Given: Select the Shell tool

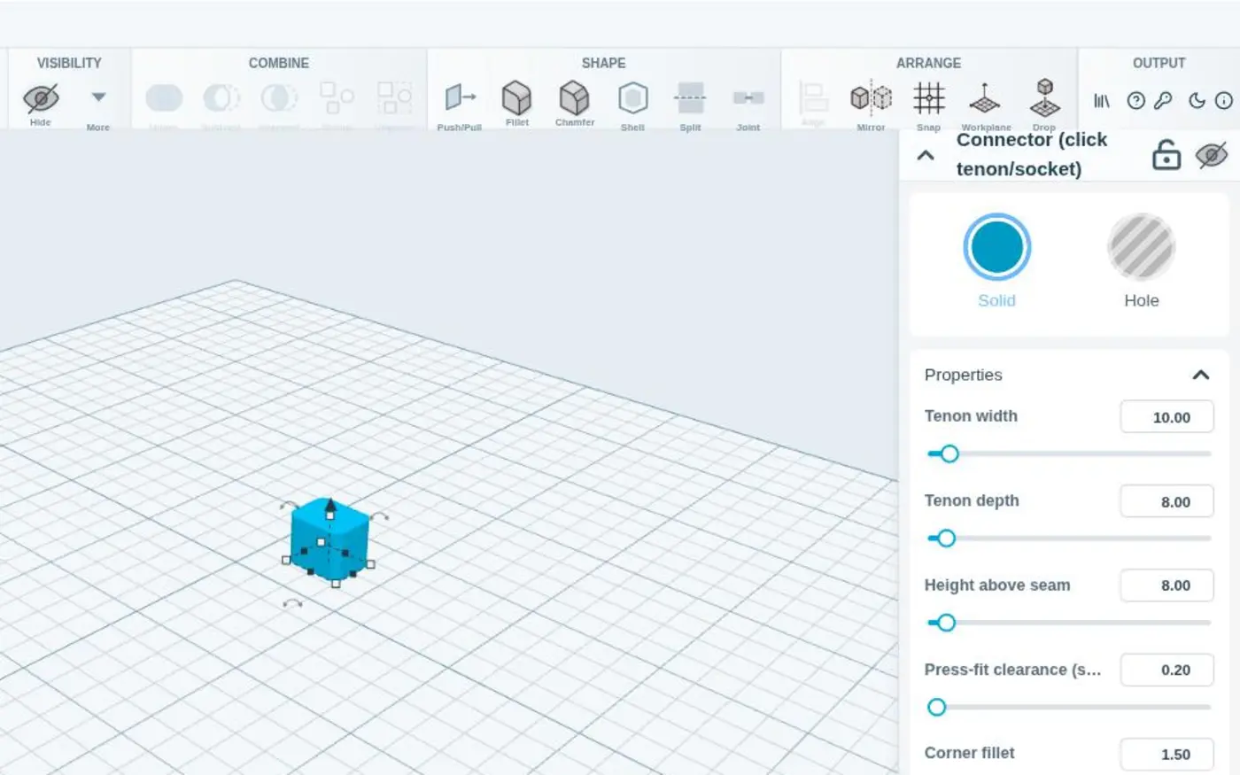Looking at the screenshot, I should (x=632, y=105).
